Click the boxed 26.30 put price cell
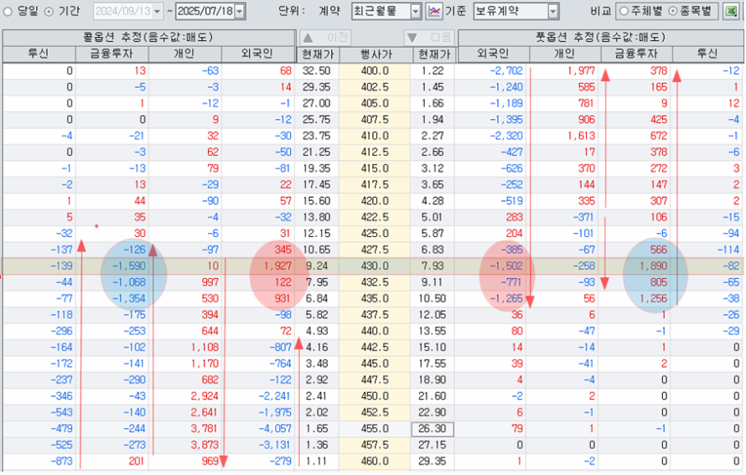 [x=433, y=428]
